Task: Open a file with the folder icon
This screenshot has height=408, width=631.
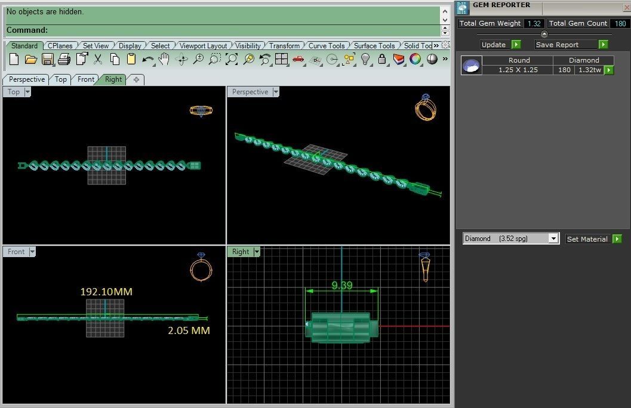Action: click(30, 60)
